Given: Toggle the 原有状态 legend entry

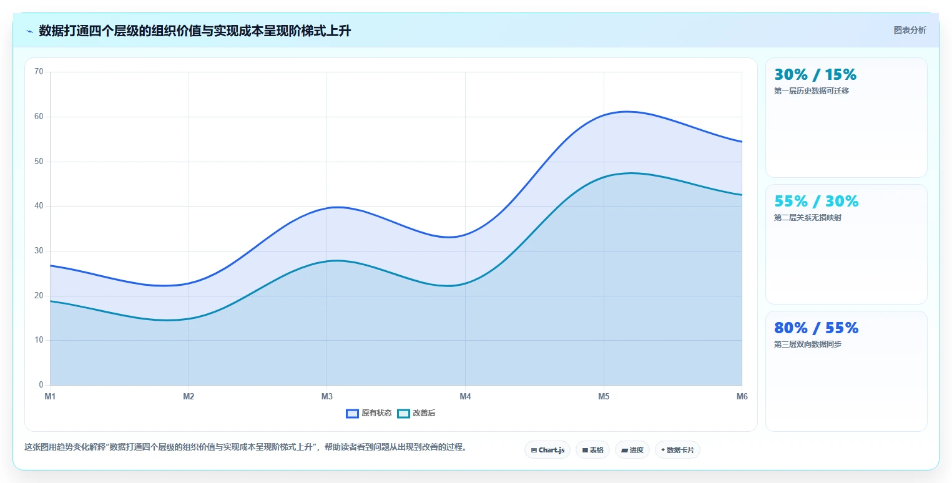Looking at the screenshot, I should [x=369, y=413].
